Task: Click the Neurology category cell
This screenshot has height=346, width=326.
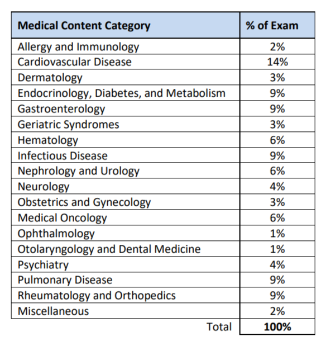Action: point(126,187)
